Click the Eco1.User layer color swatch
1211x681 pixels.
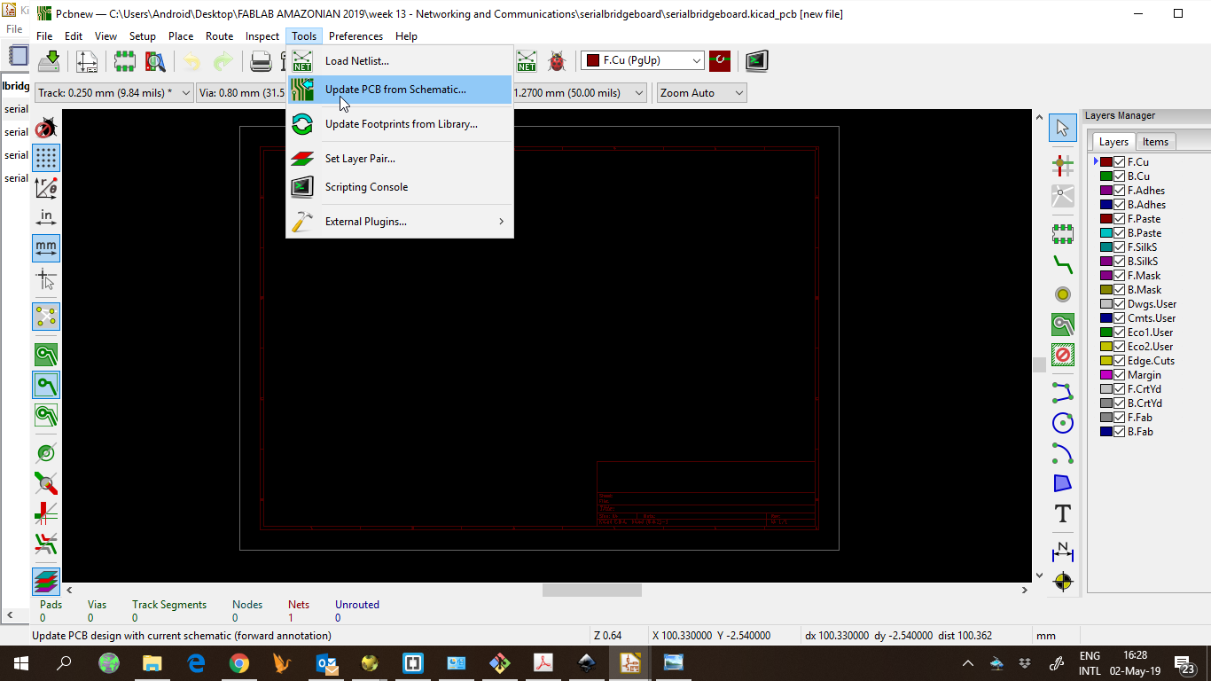pyautogui.click(x=1106, y=333)
